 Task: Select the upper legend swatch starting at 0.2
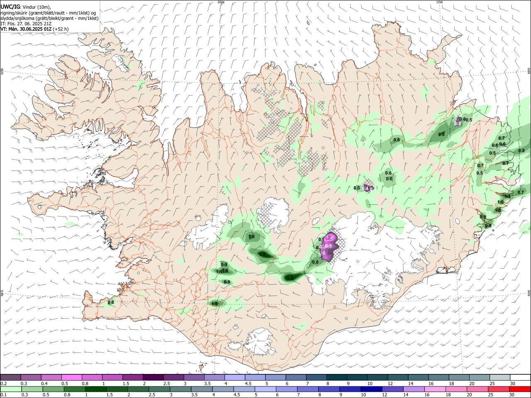(10, 378)
